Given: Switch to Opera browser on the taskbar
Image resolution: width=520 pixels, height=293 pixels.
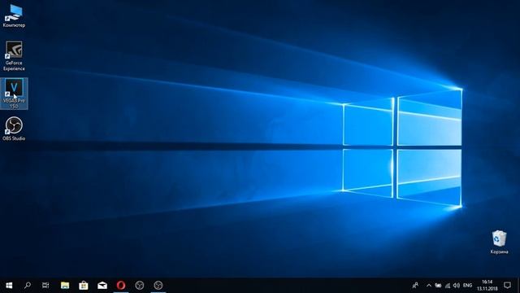Looking at the screenshot, I should 121,286.
